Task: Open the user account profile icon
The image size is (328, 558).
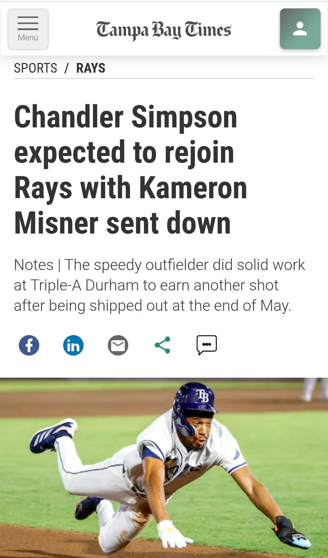Action: 300,29
